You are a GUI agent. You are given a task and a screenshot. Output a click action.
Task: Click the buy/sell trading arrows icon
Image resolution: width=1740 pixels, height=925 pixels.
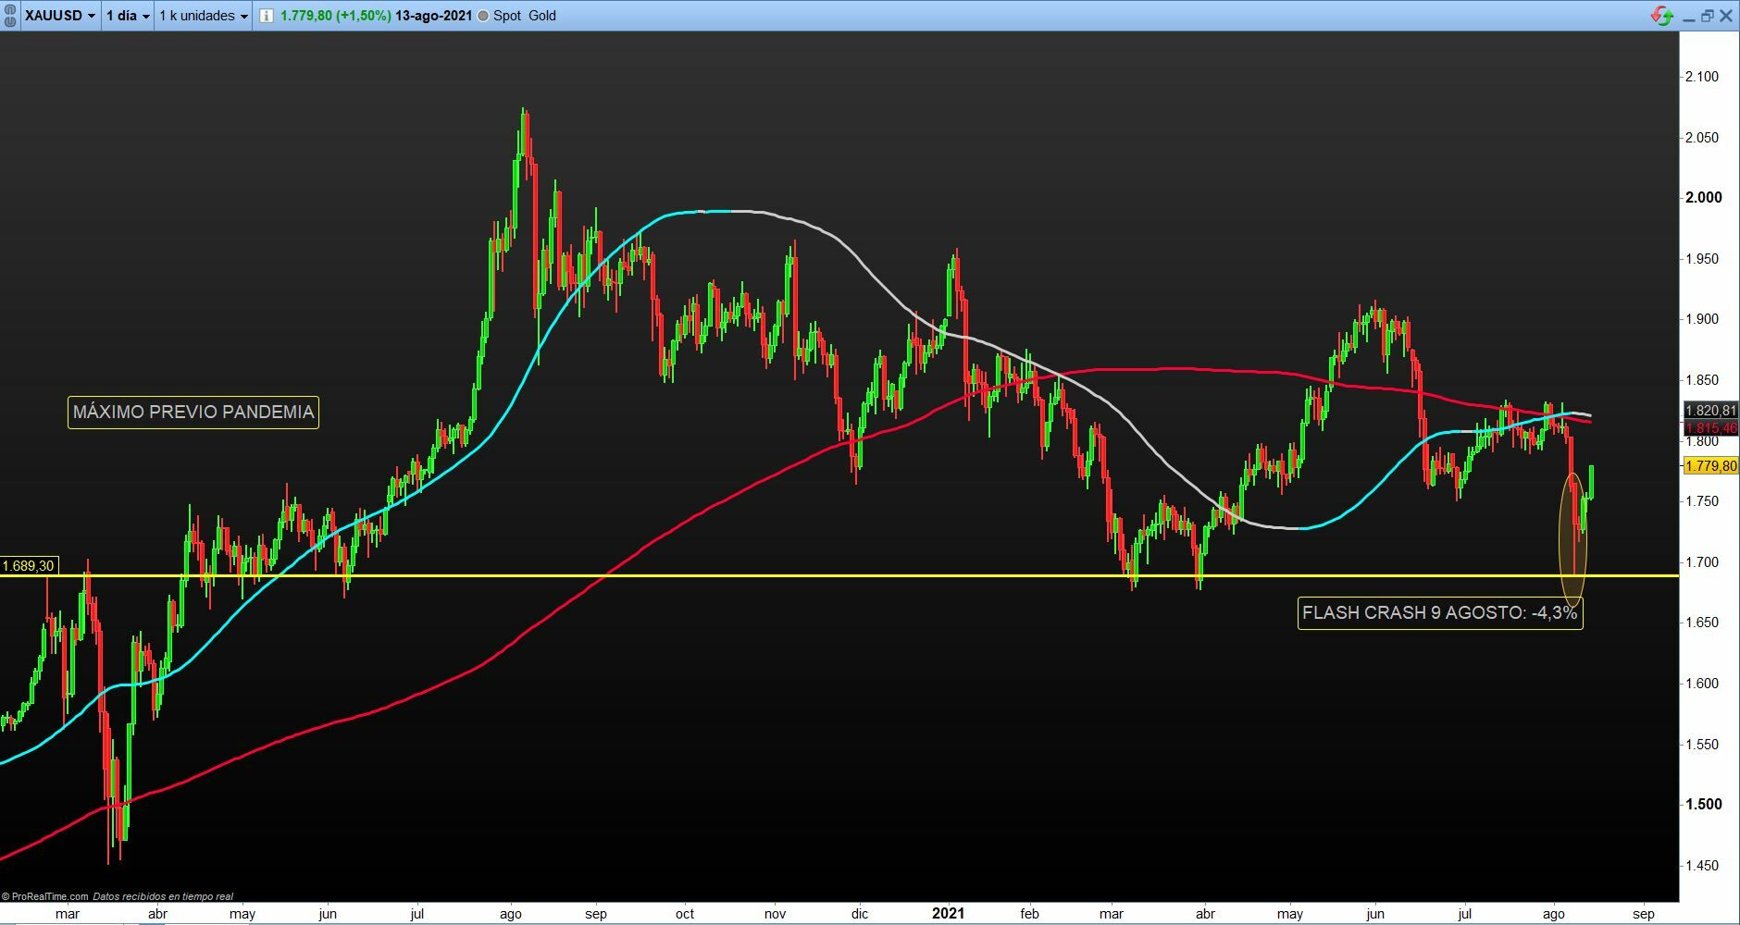point(1662,16)
